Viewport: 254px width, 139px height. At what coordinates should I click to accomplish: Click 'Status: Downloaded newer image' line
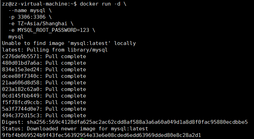(75, 129)
